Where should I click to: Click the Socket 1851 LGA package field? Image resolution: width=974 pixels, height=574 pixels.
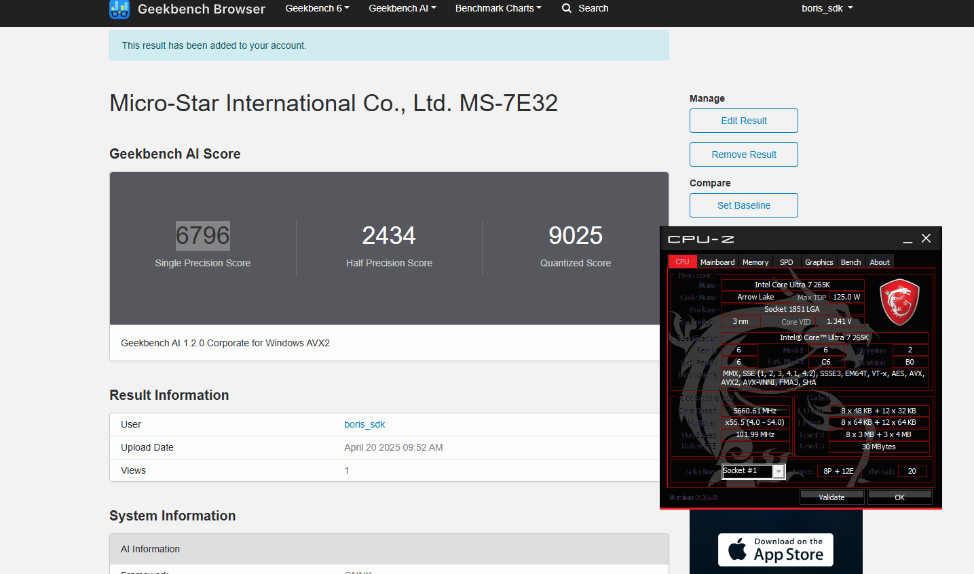793,309
